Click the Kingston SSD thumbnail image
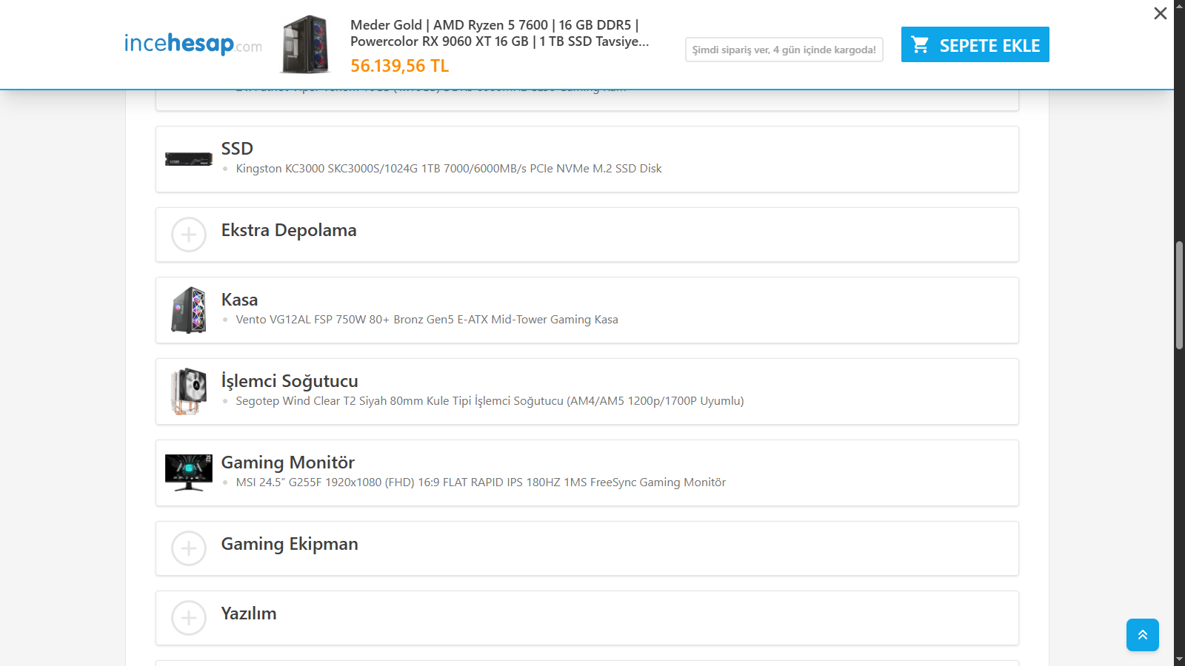The image size is (1185, 666). (188, 159)
